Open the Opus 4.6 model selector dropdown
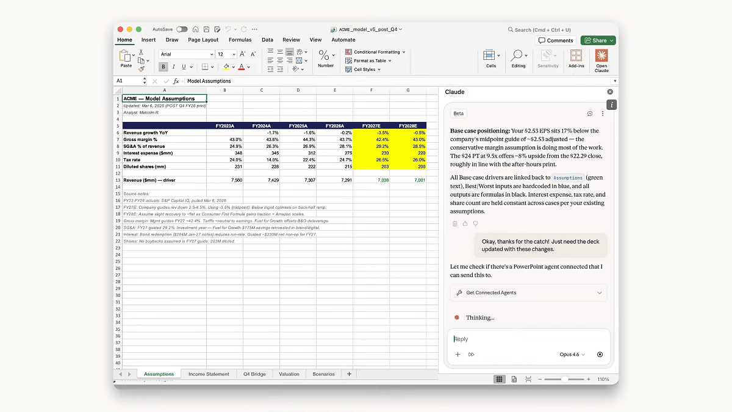Image resolution: width=732 pixels, height=412 pixels. [x=572, y=355]
